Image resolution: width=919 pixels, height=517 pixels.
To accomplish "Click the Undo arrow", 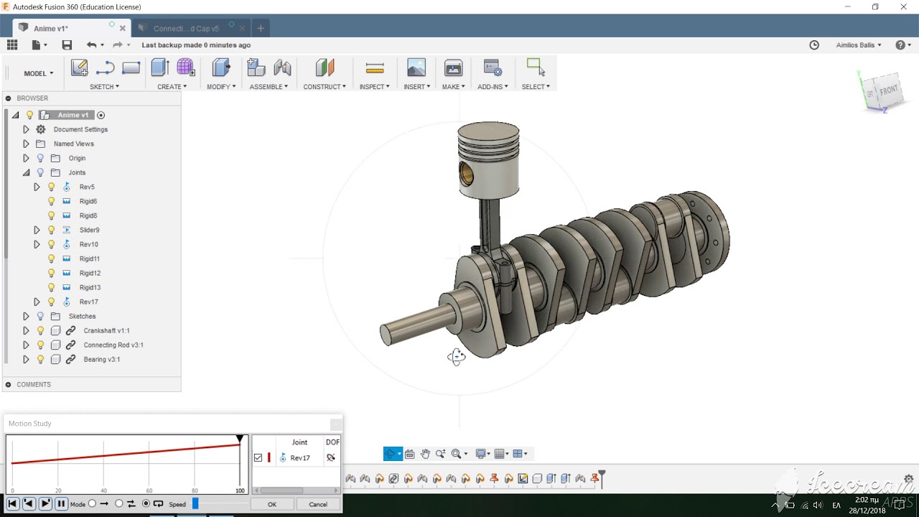I will coord(91,45).
